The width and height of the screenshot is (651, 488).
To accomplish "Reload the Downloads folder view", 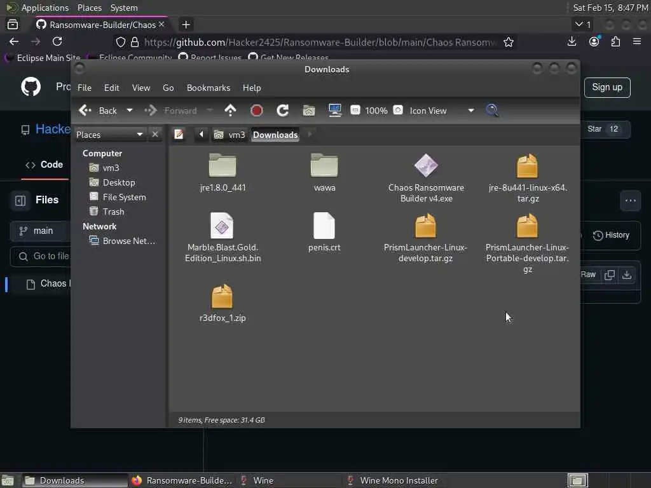I will 283,111.
